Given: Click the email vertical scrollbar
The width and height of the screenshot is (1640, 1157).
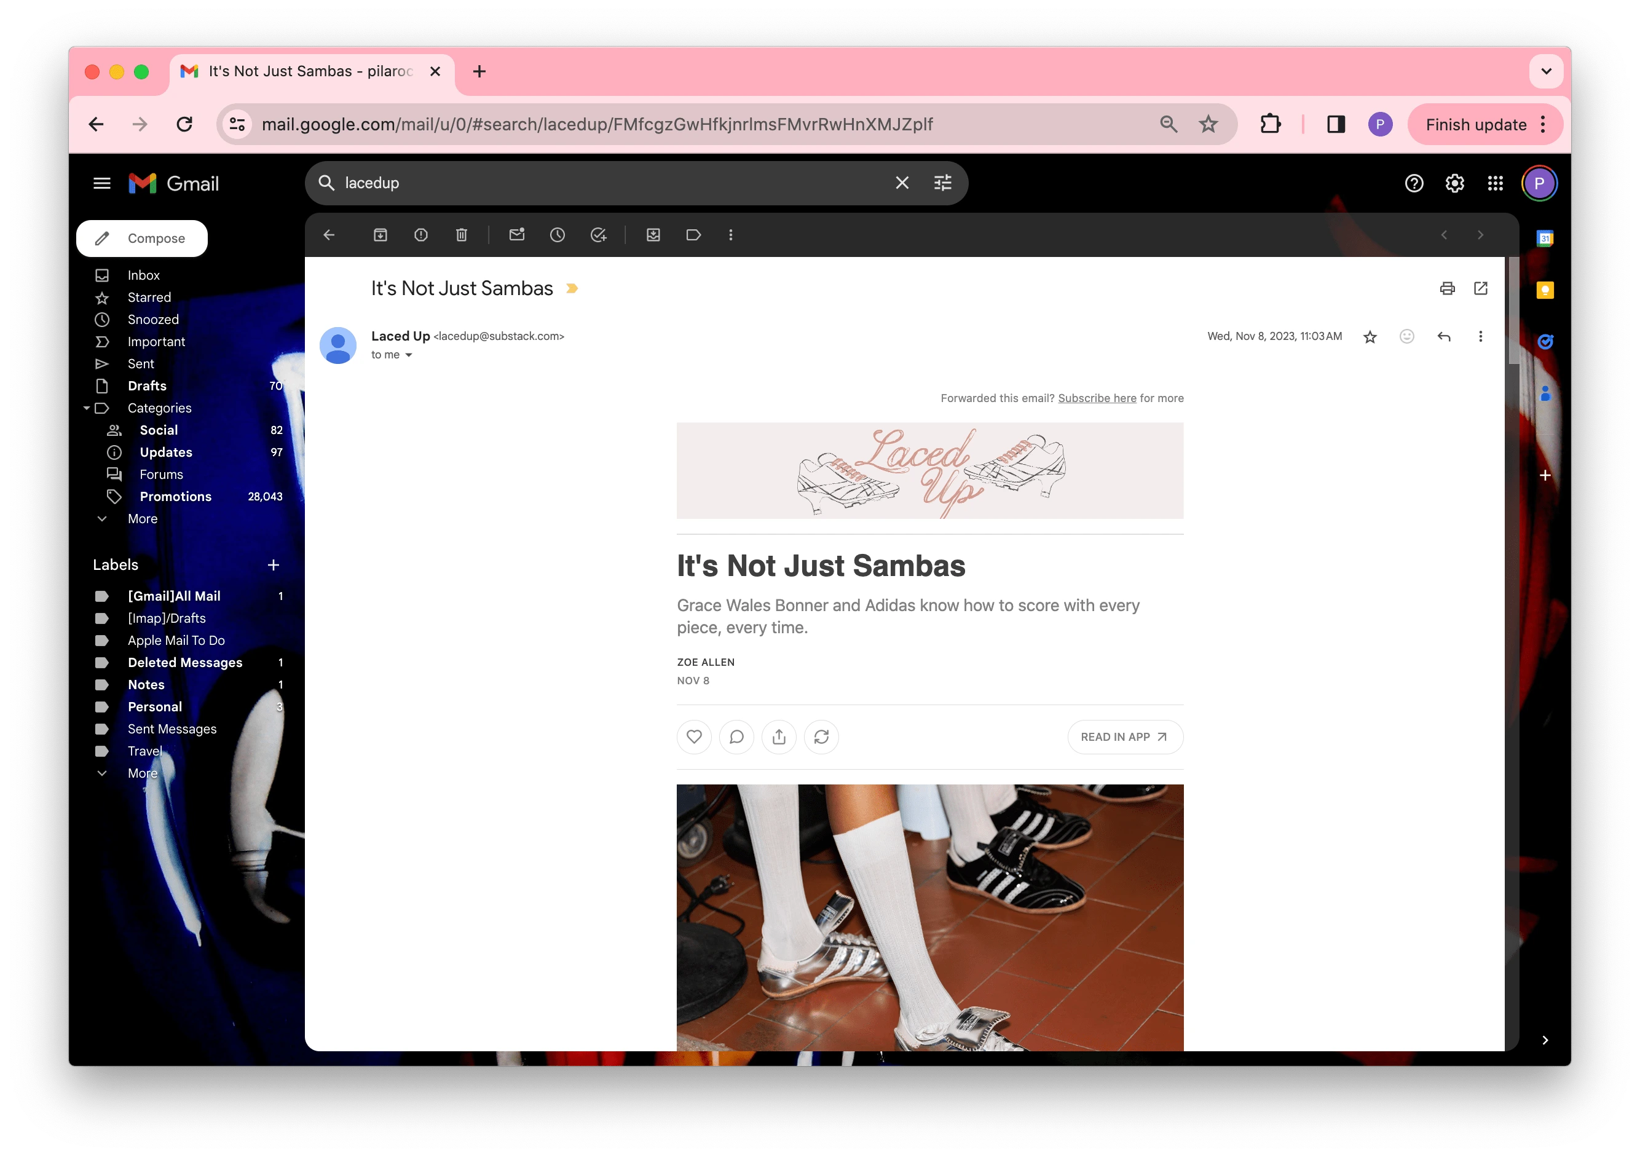Looking at the screenshot, I should coord(1513,310).
